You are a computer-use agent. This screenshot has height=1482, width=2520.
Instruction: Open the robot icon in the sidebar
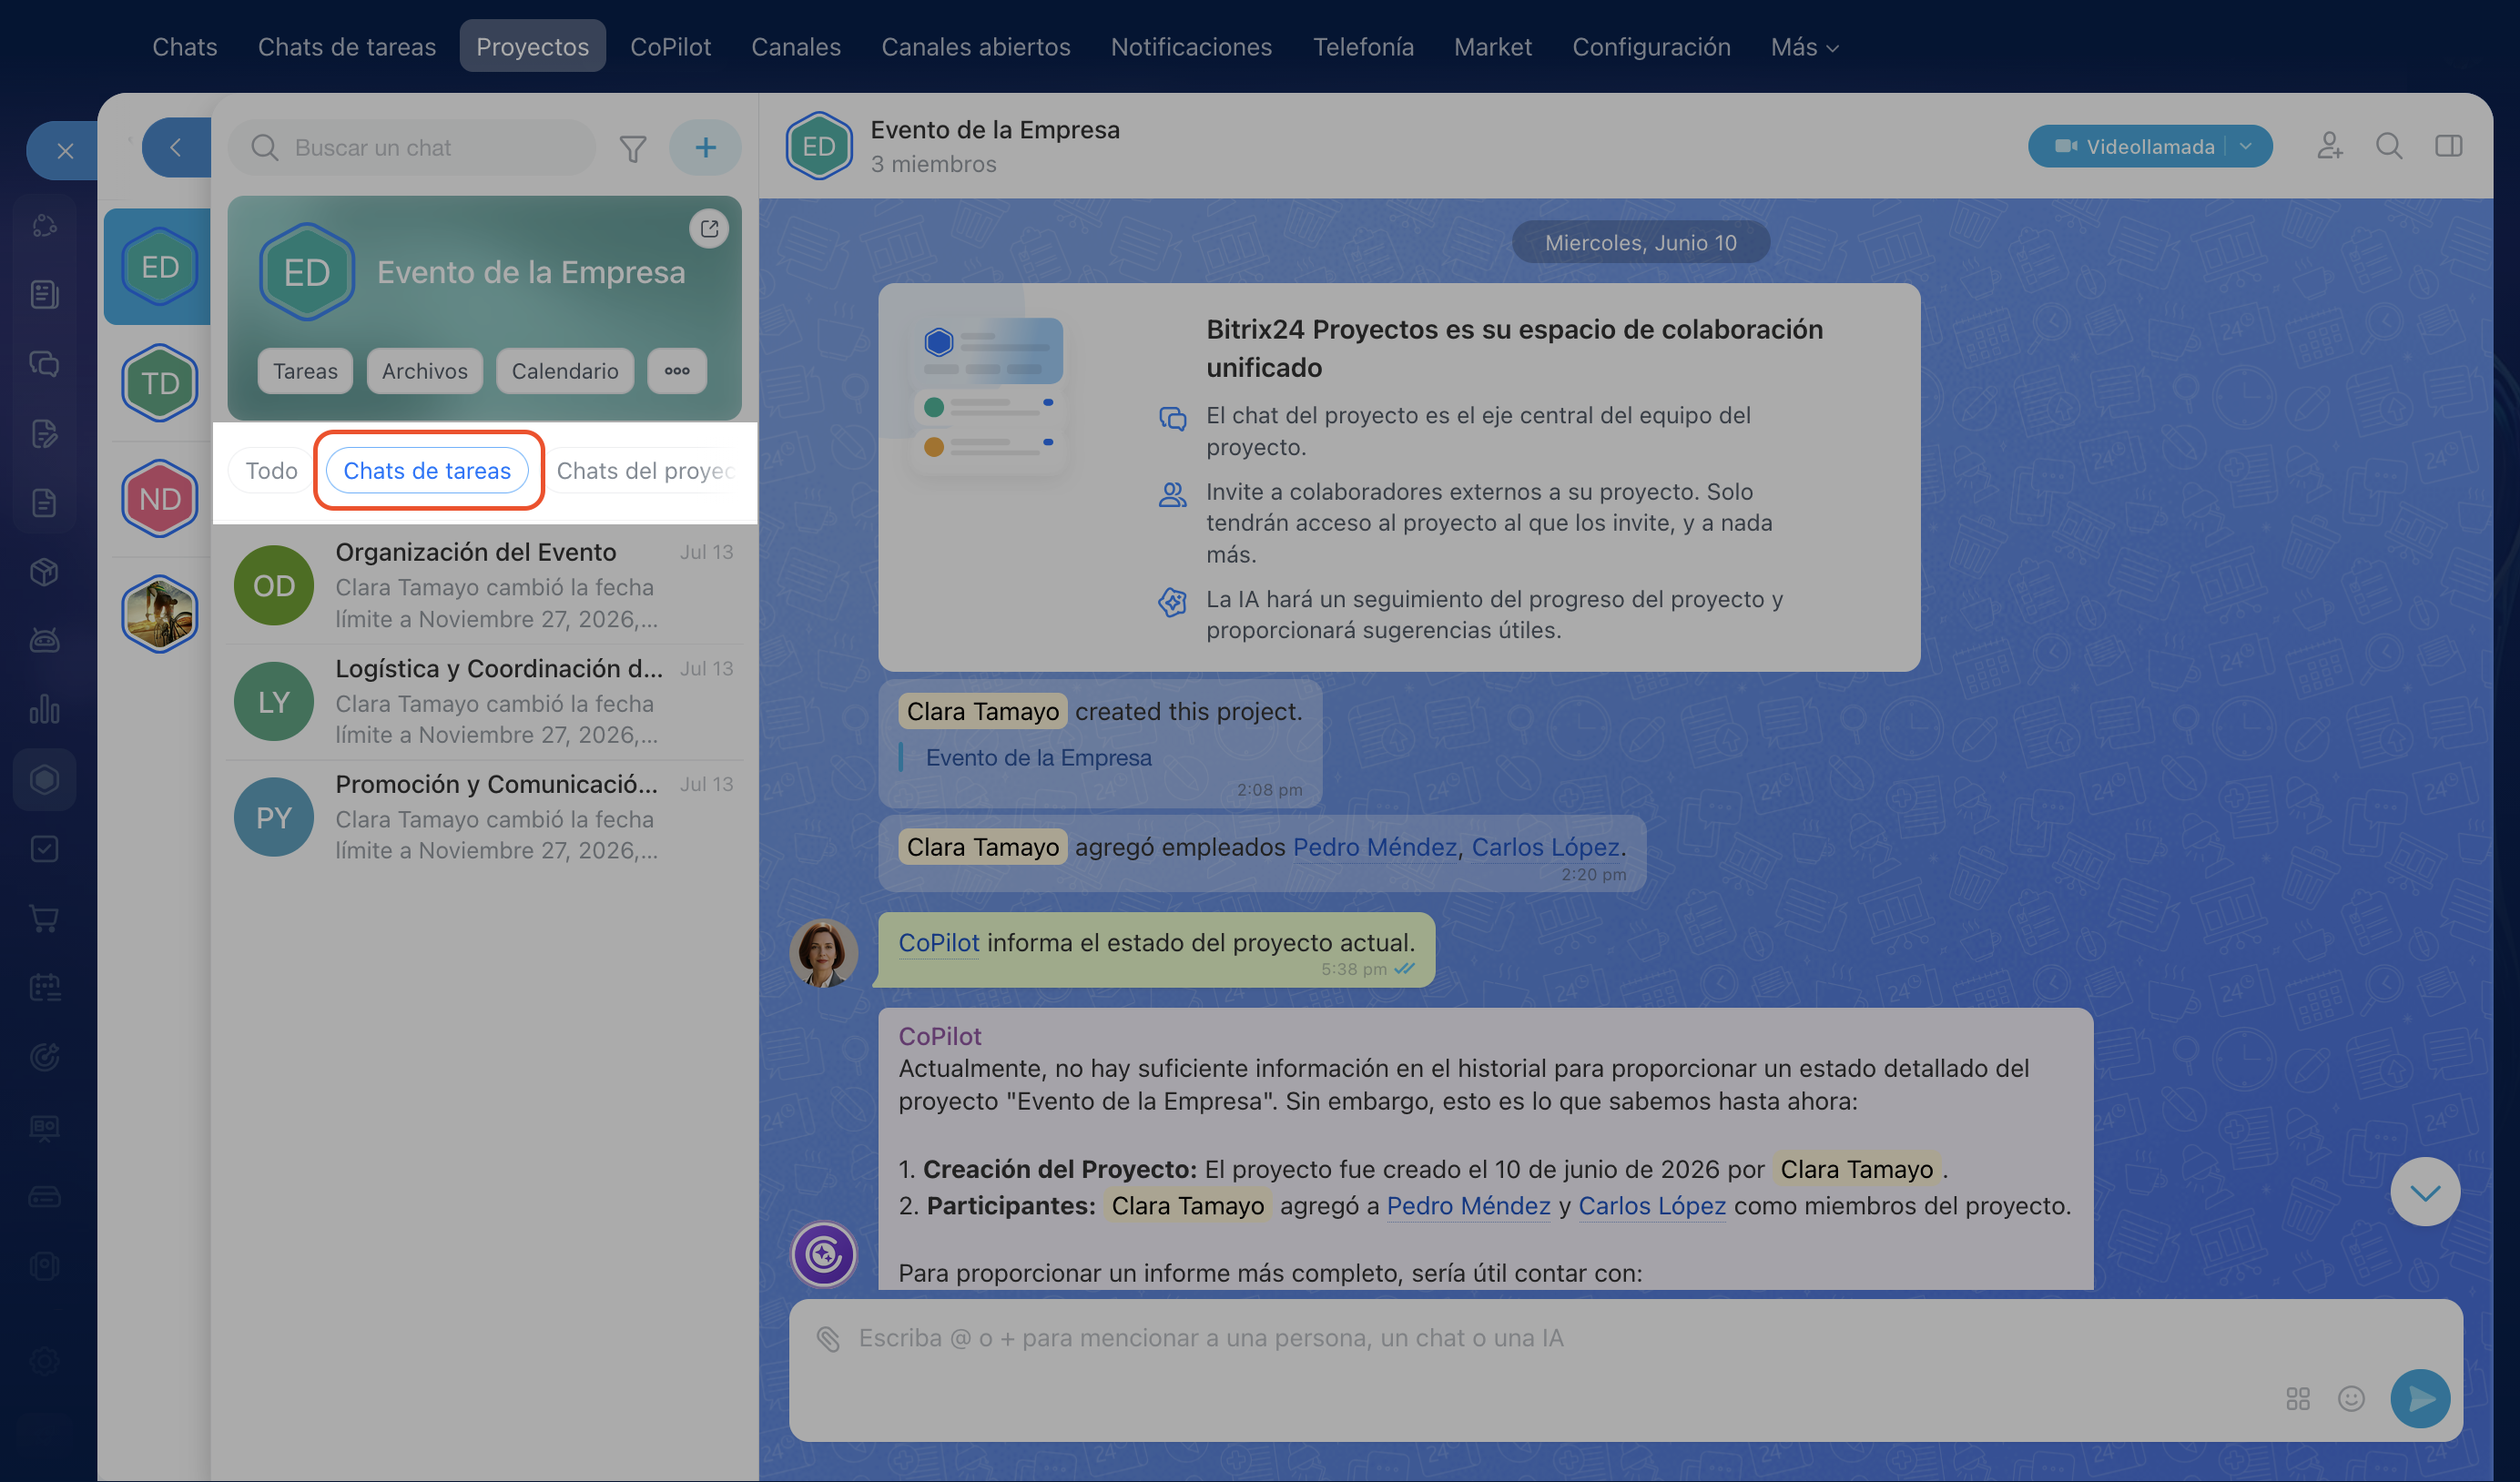point(44,641)
